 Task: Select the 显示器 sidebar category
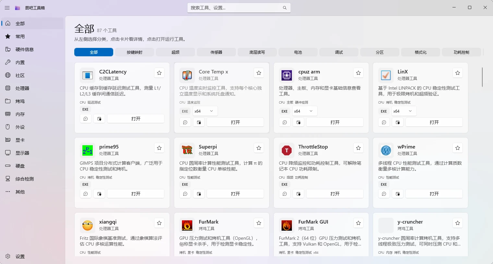point(32,153)
